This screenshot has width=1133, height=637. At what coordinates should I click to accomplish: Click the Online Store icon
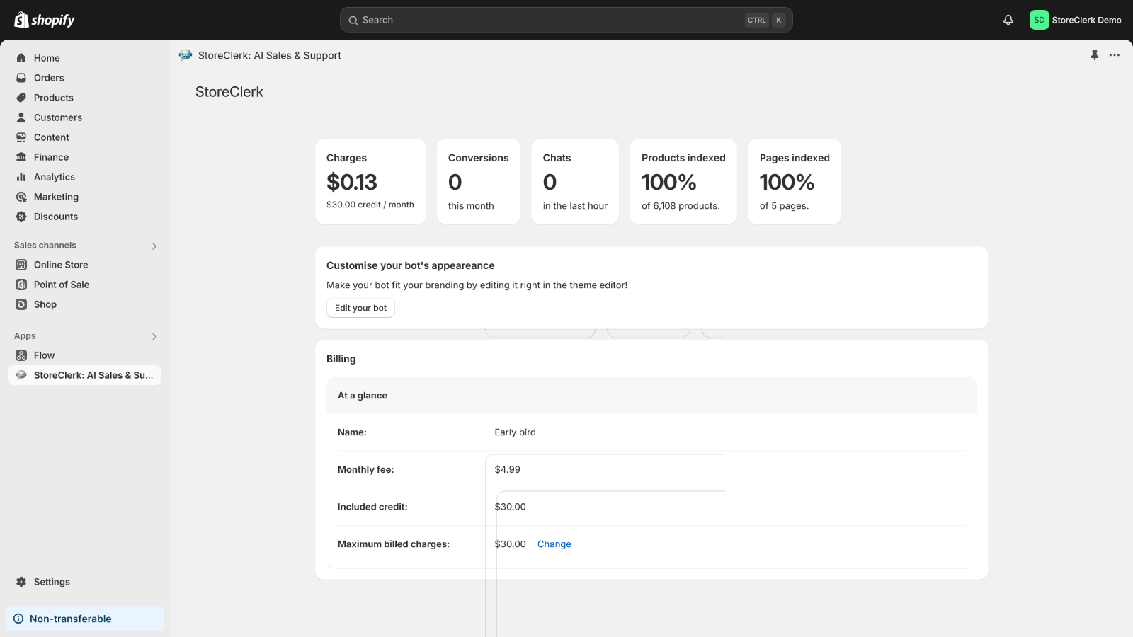(21, 265)
